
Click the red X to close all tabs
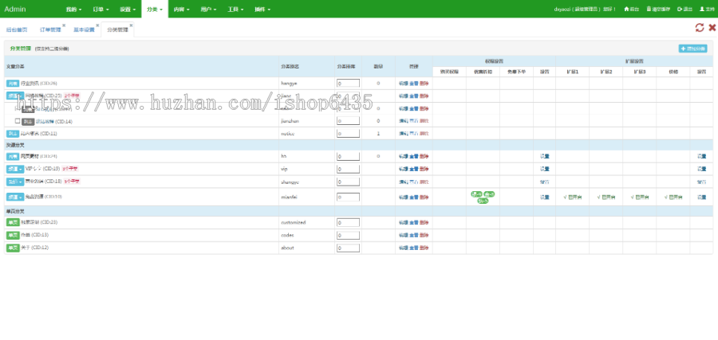coord(712,27)
